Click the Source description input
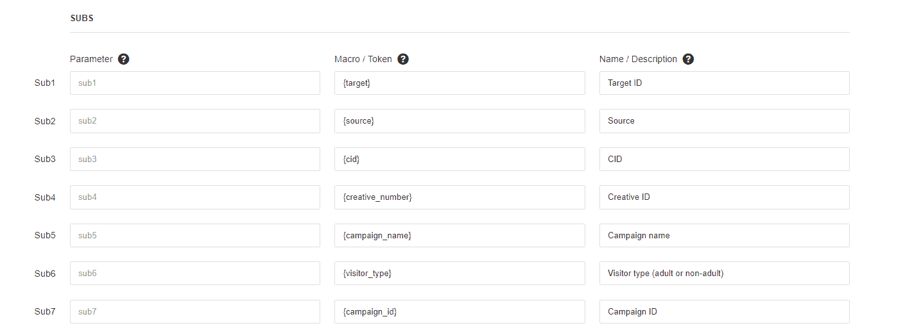The width and height of the screenshot is (921, 328). [725, 121]
